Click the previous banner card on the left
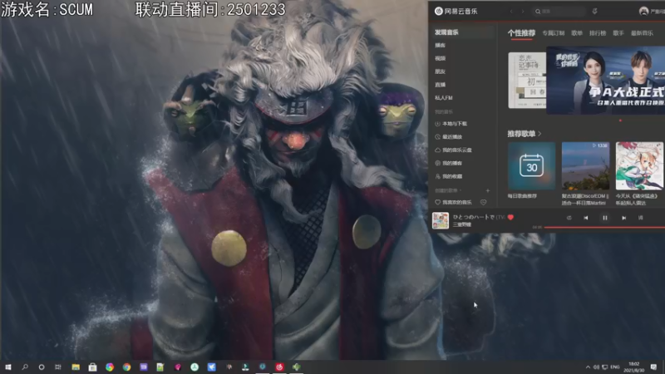665x374 pixels. point(527,81)
